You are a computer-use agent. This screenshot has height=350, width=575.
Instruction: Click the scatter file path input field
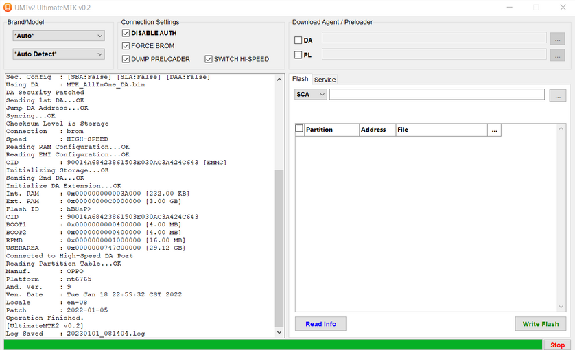click(437, 94)
